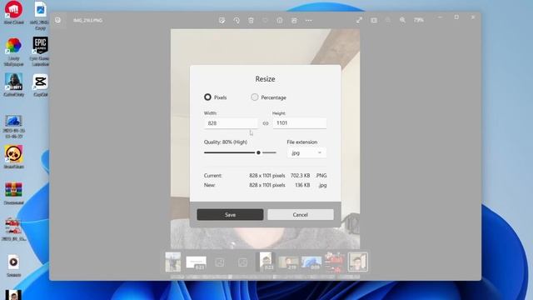Open the Epic Games Launcher desktop icon
This screenshot has width=533, height=300.
click(x=40, y=52)
